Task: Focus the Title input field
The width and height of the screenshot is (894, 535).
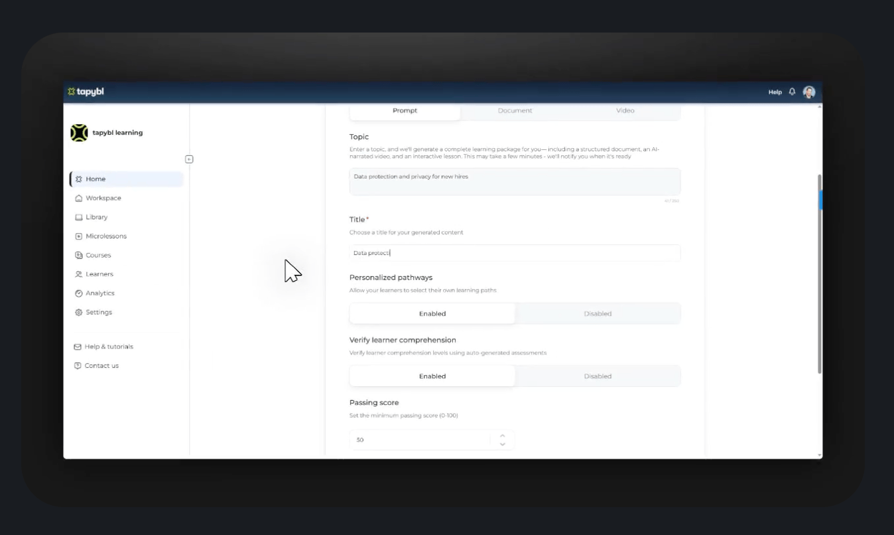Action: (515, 253)
